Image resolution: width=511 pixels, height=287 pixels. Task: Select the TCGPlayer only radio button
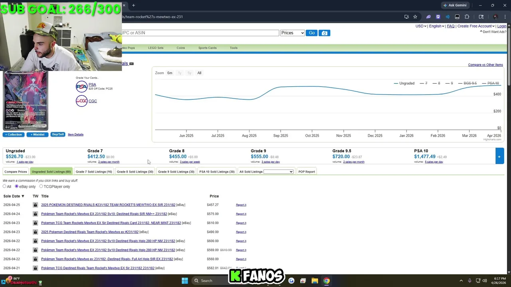click(41, 187)
